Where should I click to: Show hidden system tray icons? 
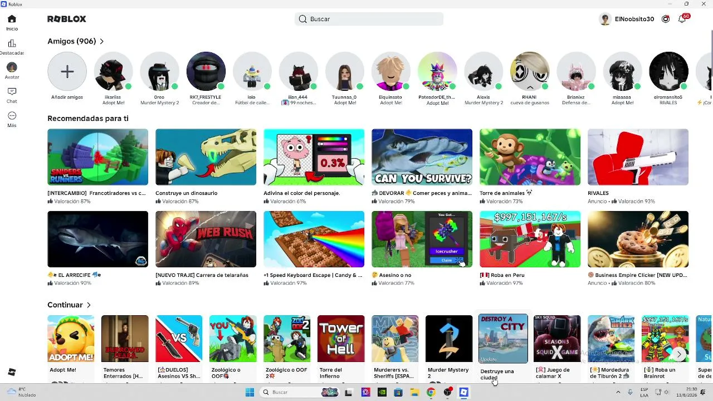[x=618, y=392]
